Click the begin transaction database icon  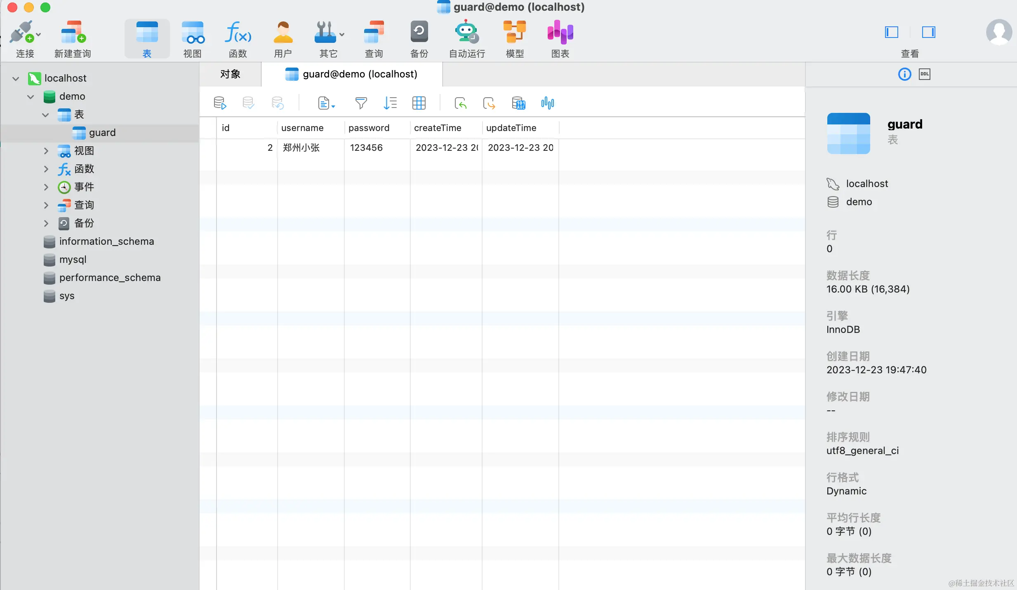click(220, 103)
